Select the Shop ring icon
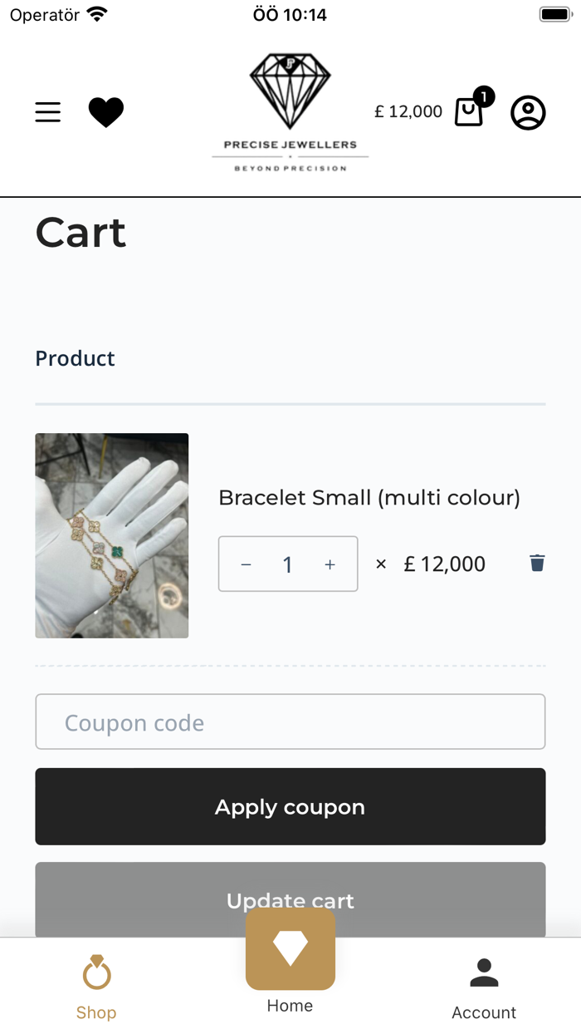The width and height of the screenshot is (581, 1034). point(96,972)
